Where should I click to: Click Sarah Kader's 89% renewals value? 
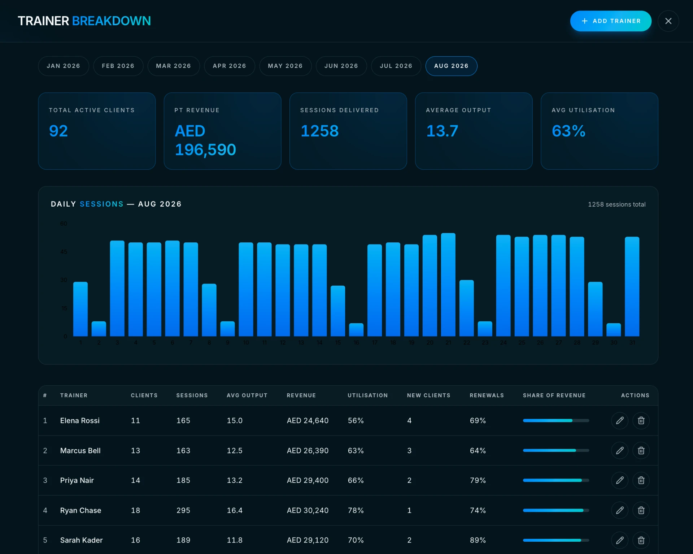click(478, 540)
